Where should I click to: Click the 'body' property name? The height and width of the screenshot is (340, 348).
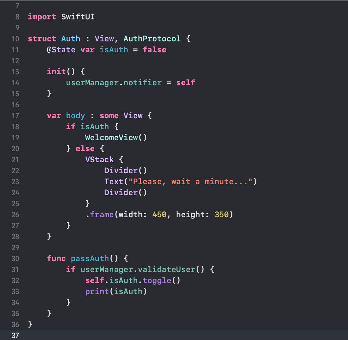click(x=75, y=116)
